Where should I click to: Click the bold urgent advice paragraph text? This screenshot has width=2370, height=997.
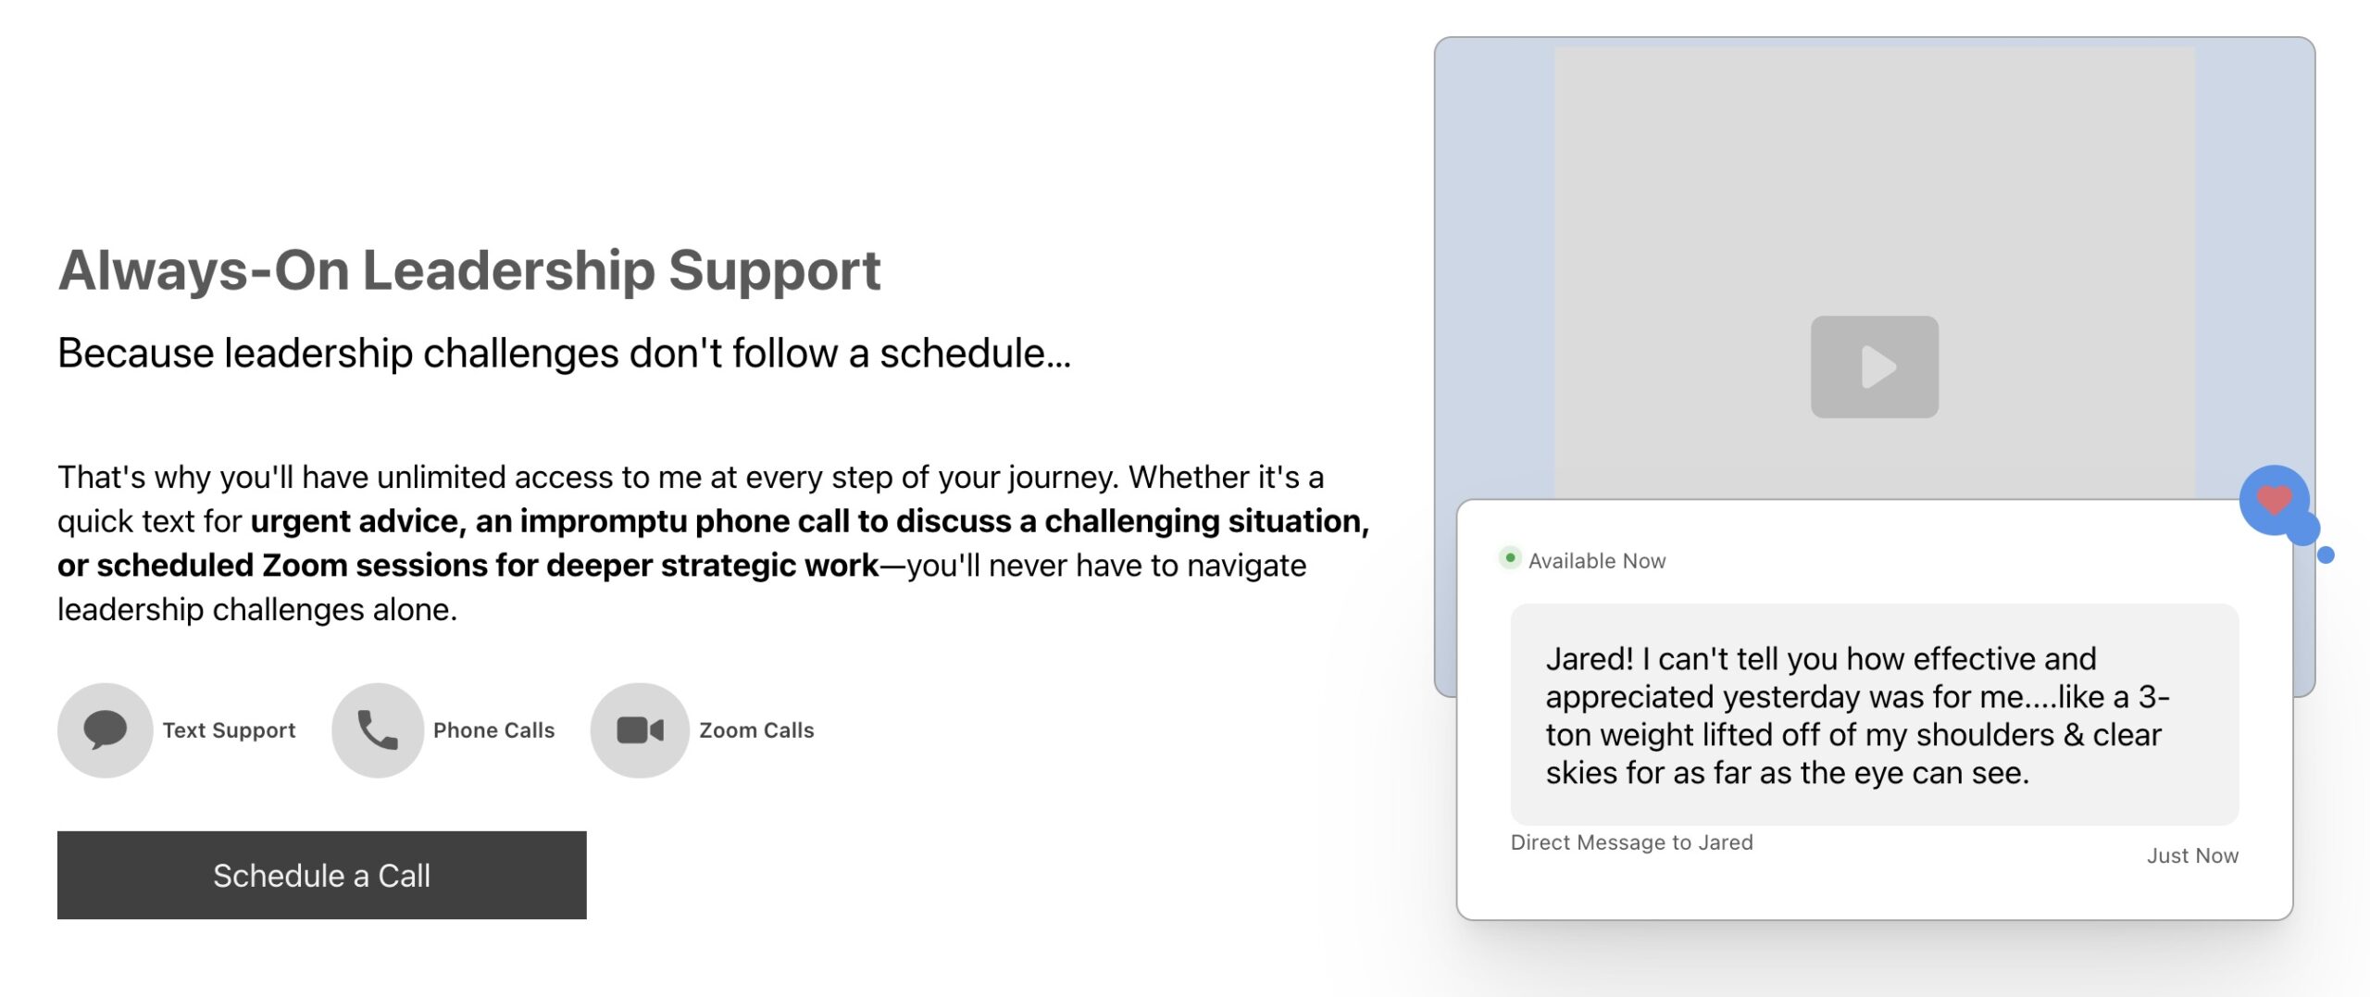pyautogui.click(x=808, y=521)
